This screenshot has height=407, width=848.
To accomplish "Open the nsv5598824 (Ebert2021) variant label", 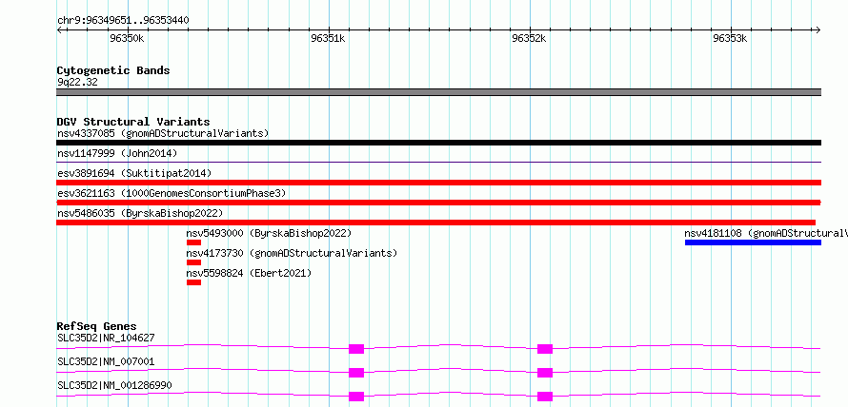I will point(250,273).
